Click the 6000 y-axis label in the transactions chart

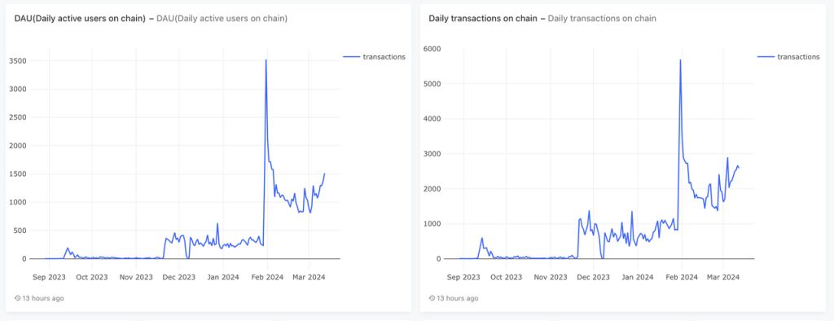tap(432, 49)
